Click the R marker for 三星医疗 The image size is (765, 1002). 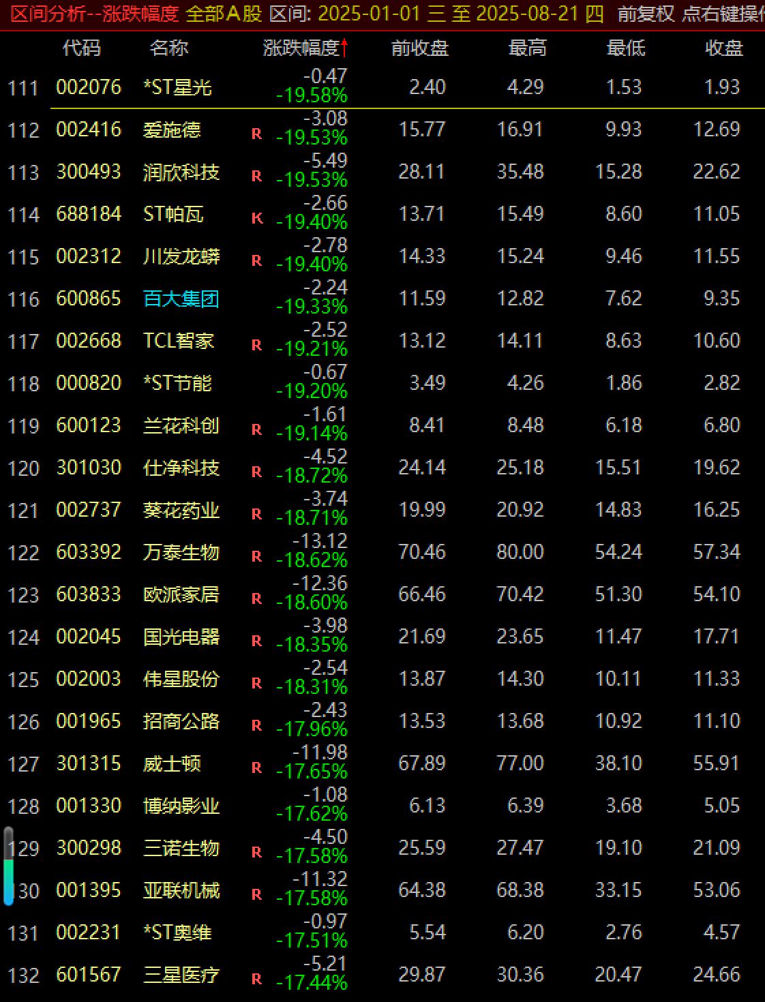pos(256,980)
